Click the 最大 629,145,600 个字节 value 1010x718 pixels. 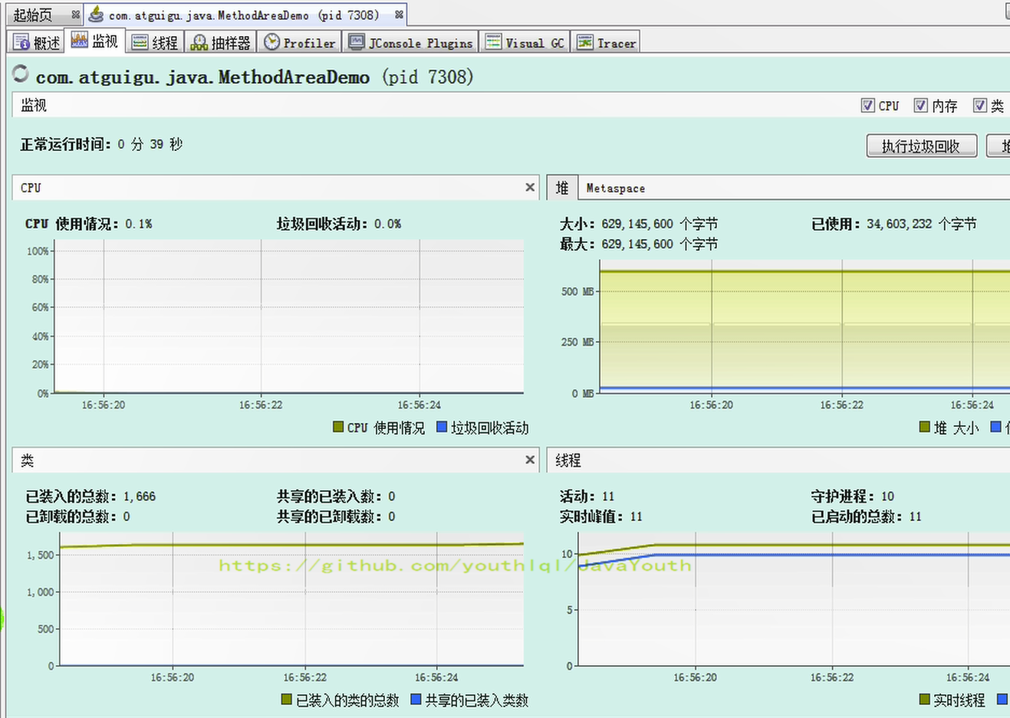pos(660,244)
